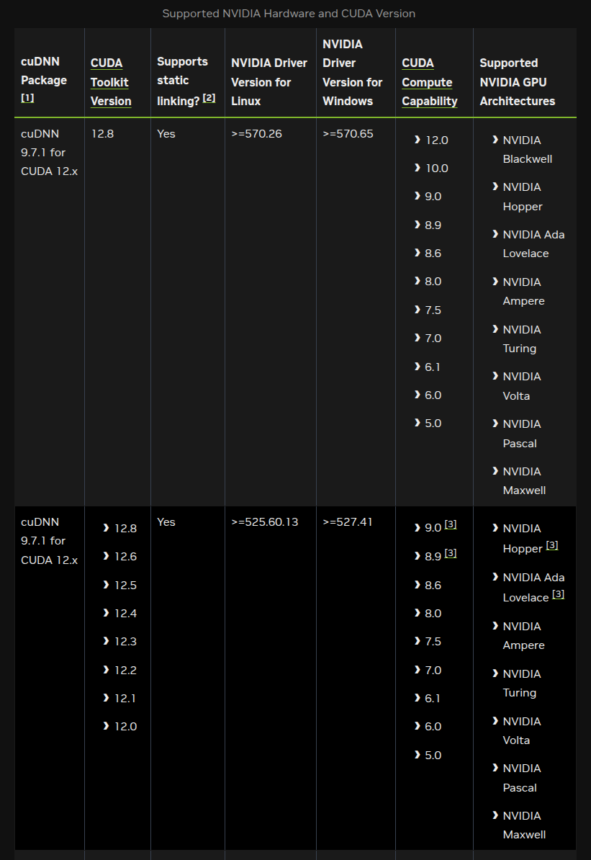The image size is (591, 860).
Task: Click 6.1 capability in the >=525.60.13 row
Action: (x=433, y=698)
